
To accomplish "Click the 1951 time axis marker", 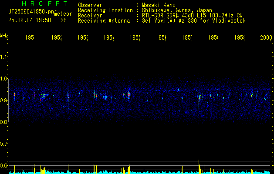I will (x=30, y=37).
